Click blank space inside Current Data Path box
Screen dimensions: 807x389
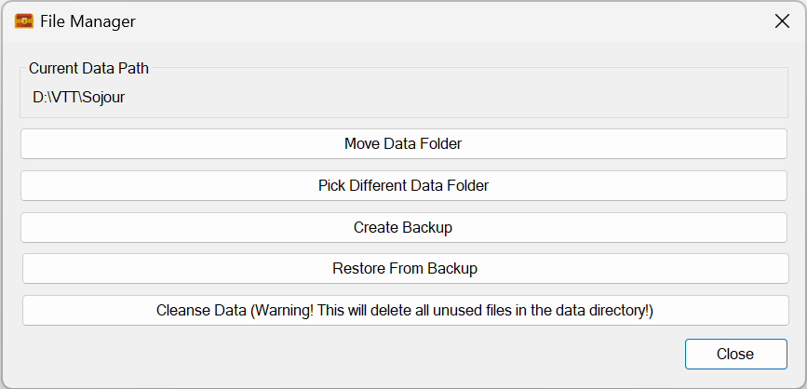click(x=465, y=97)
